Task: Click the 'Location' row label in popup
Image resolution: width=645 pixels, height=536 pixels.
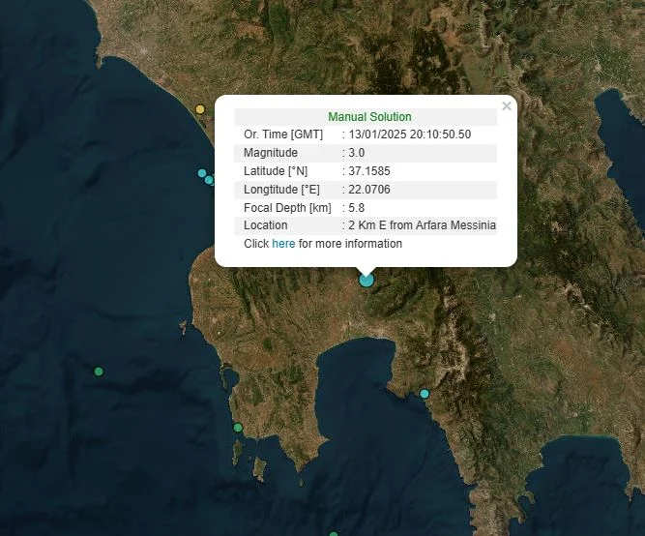Action: tap(265, 225)
